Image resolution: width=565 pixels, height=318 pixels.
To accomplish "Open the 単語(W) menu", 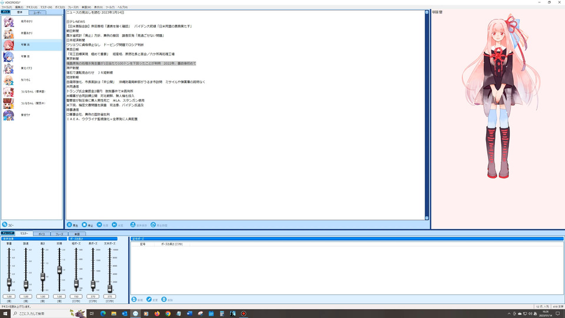I will (86, 7).
